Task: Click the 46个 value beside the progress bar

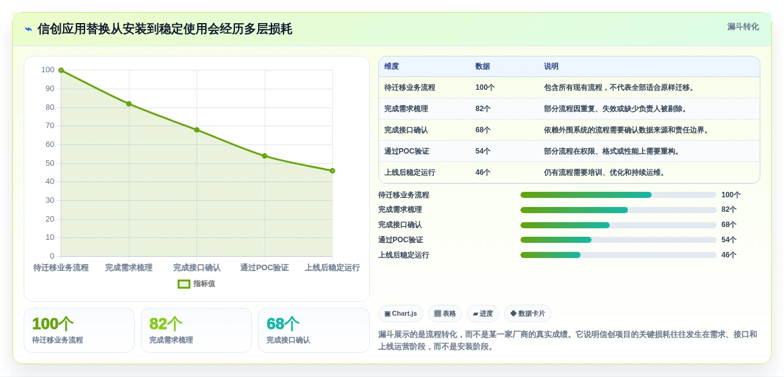Action: pyautogui.click(x=729, y=255)
